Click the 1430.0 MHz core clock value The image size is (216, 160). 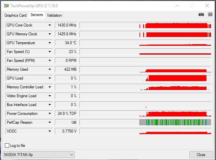(66, 25)
